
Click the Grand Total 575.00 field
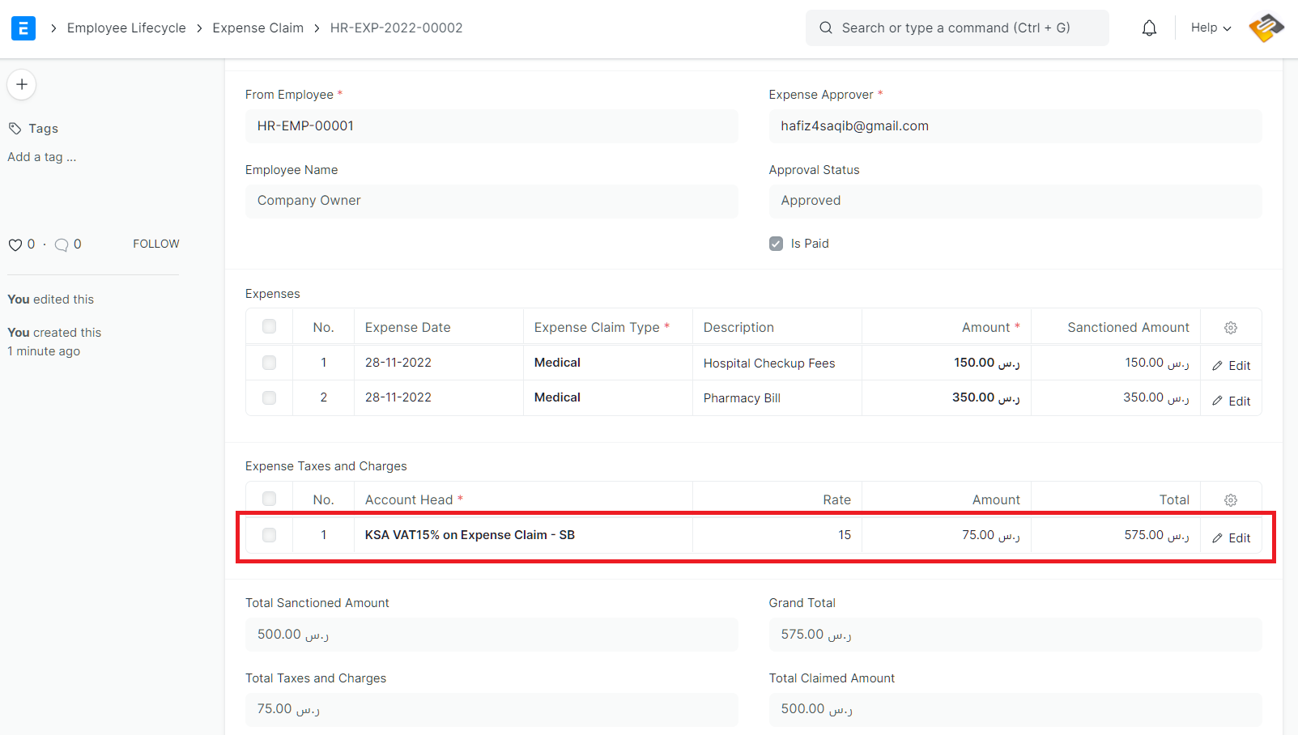(1015, 635)
